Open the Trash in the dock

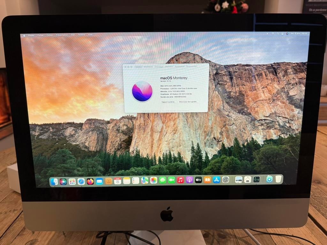[278, 179]
